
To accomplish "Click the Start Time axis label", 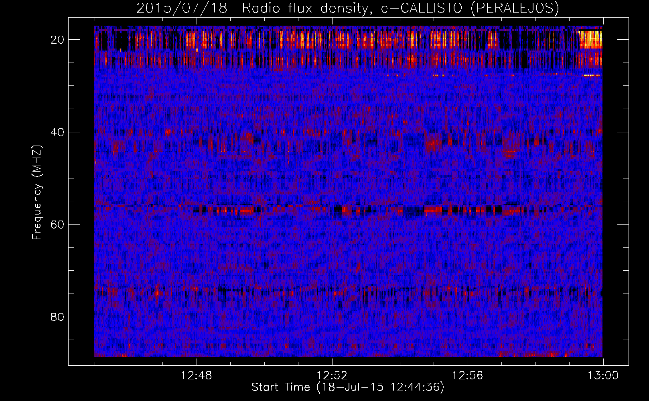I will [x=348, y=387].
